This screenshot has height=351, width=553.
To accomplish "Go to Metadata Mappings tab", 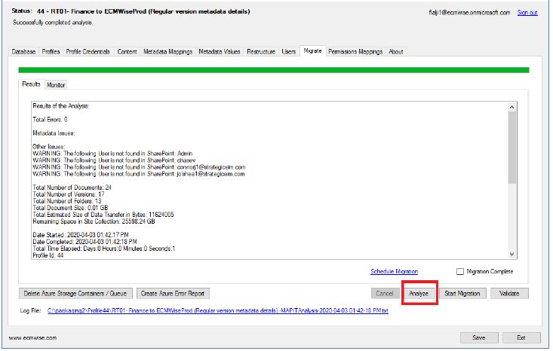I will pyautogui.click(x=167, y=52).
